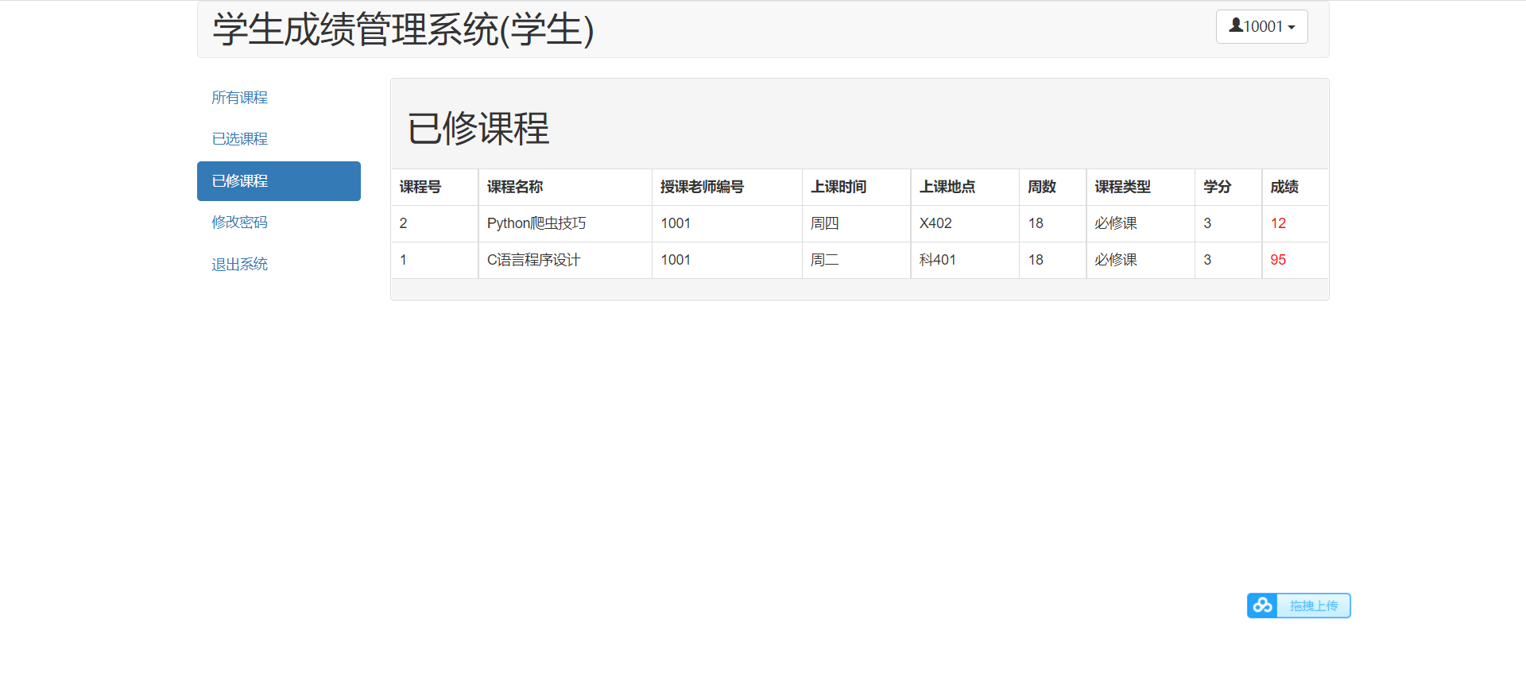Open the 10001 user dropdown

coord(1261,26)
